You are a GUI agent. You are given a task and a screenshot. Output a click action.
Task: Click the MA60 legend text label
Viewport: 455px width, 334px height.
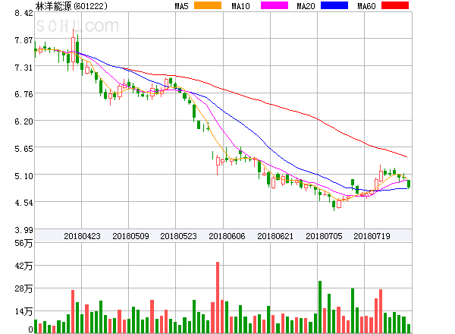point(366,6)
